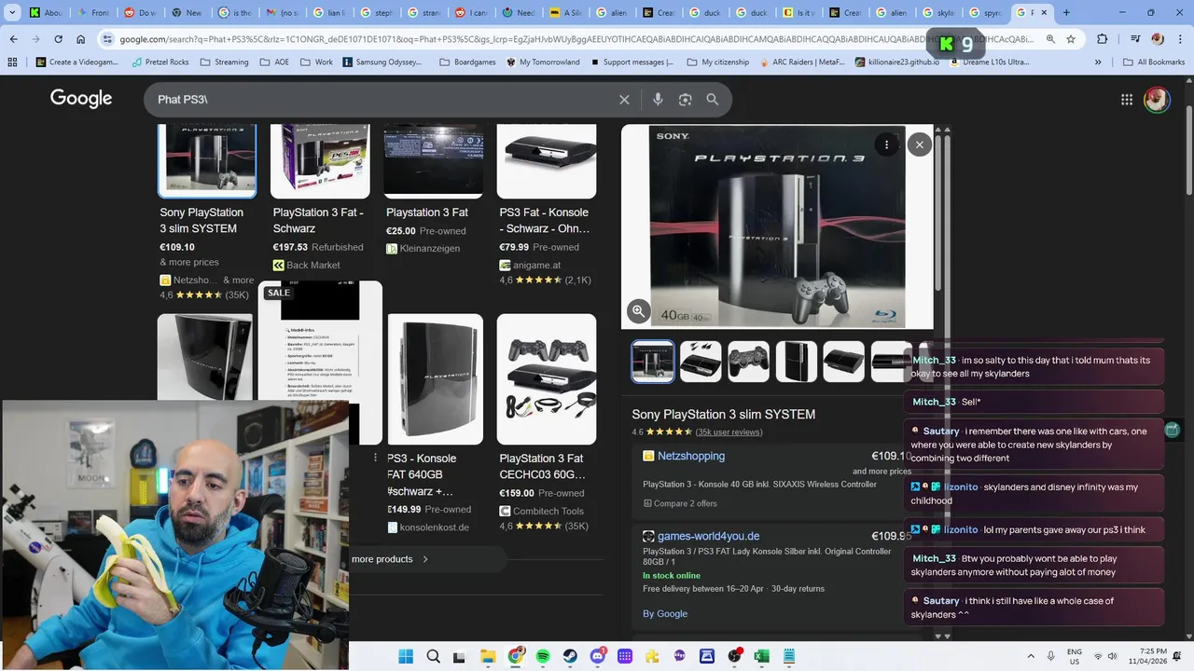
Task: Open the Windows Start menu
Action: pos(406,656)
